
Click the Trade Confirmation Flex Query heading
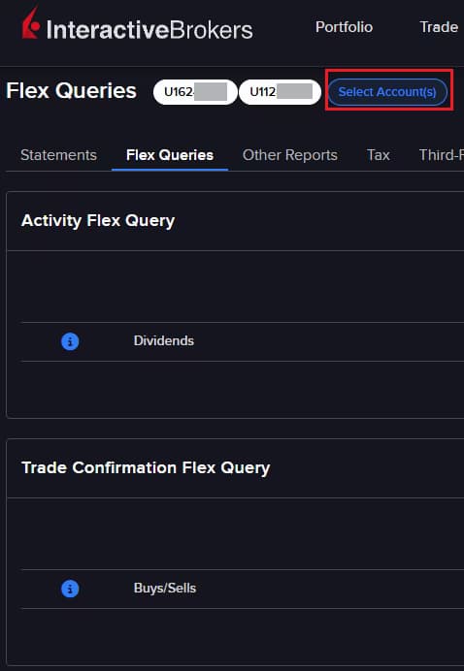pyautogui.click(x=146, y=468)
